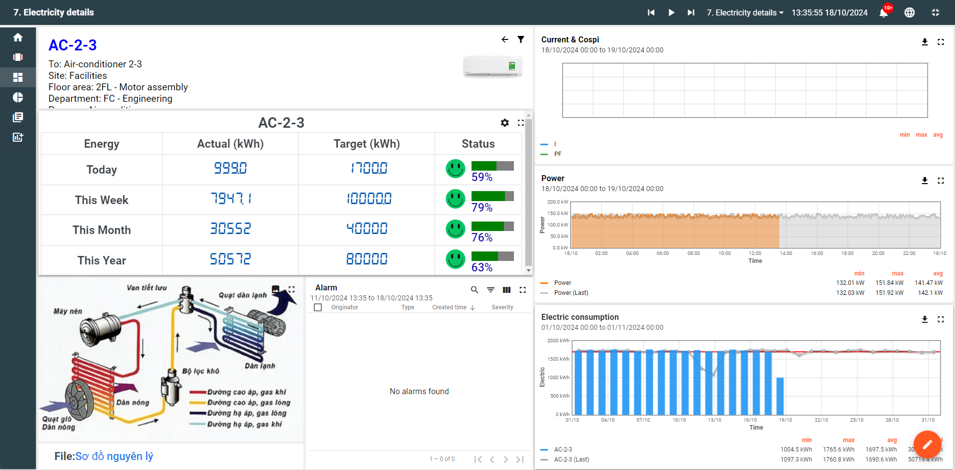This screenshot has height=470, width=955.
Task: Exit fullscreen mode in top bar
Action: [x=936, y=12]
